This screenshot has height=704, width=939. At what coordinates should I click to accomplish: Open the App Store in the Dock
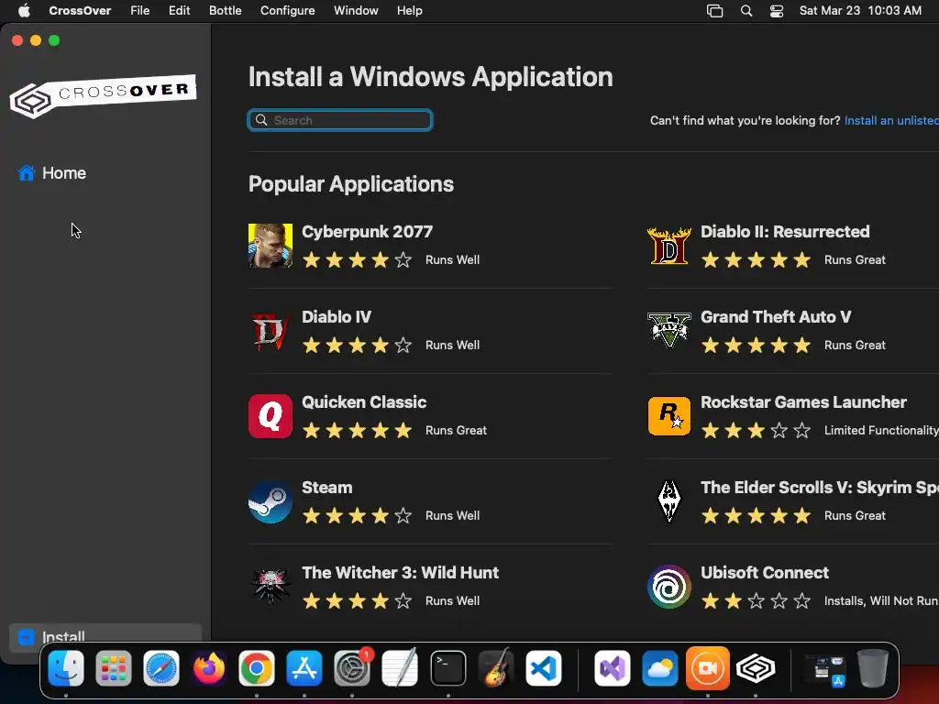(x=304, y=668)
